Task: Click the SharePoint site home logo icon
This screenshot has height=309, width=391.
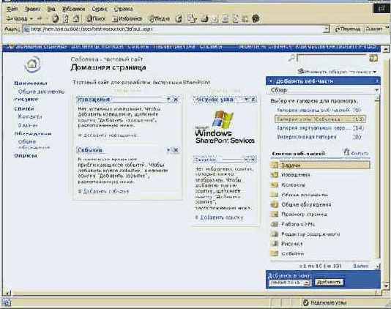Action: 32,64
